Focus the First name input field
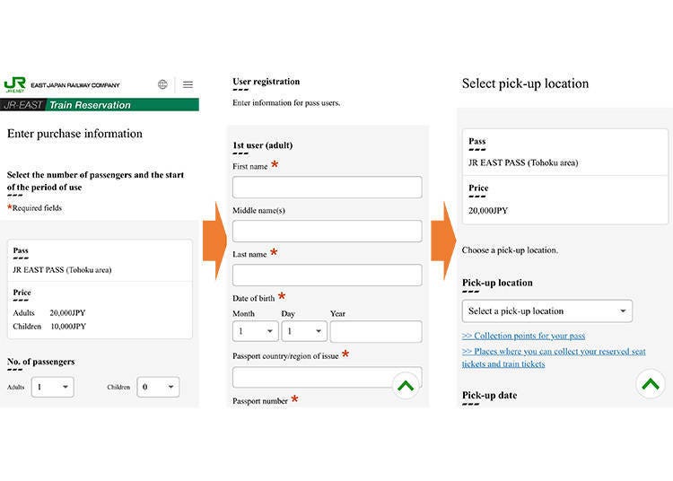The image size is (673, 481). [327, 187]
